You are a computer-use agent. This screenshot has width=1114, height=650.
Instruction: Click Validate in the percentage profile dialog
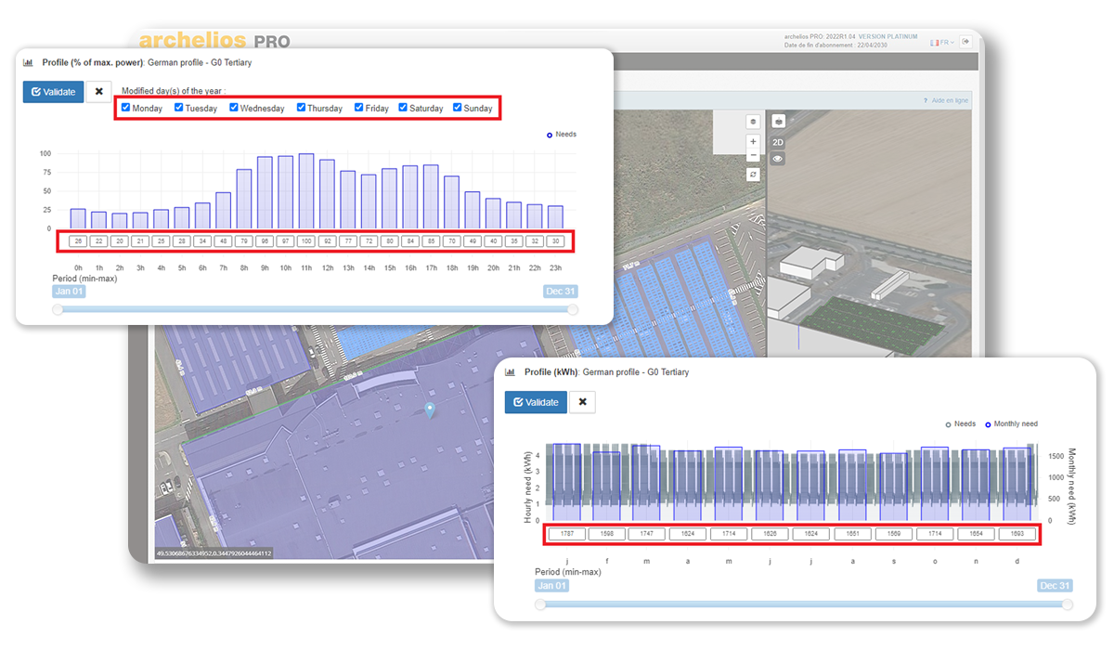point(53,91)
